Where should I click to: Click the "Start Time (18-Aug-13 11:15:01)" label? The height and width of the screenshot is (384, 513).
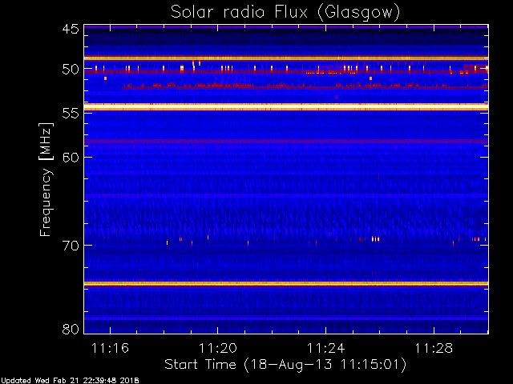(x=285, y=365)
